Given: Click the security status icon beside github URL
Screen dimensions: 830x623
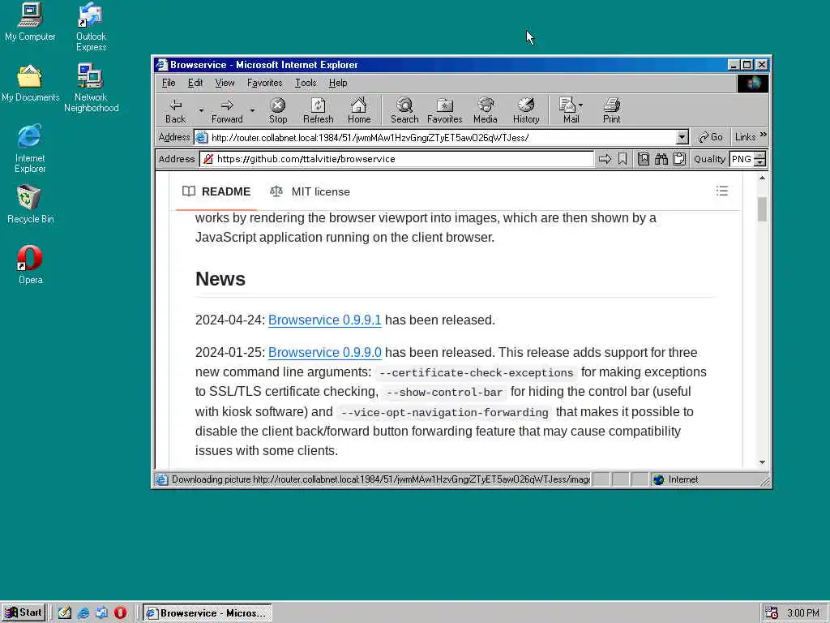Looking at the screenshot, I should point(208,159).
